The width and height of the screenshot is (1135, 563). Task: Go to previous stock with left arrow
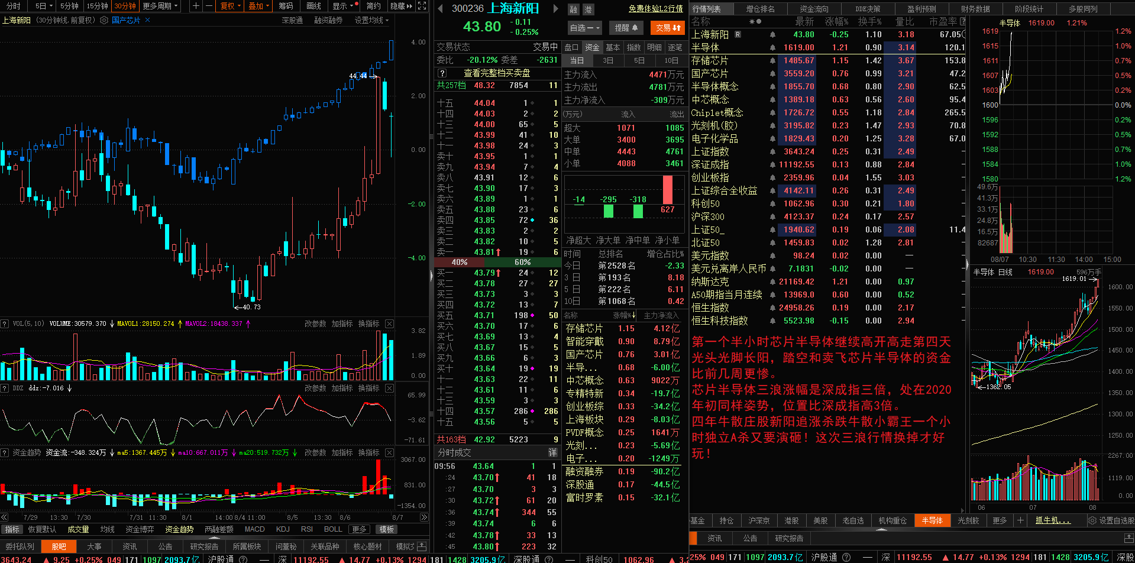(x=440, y=8)
